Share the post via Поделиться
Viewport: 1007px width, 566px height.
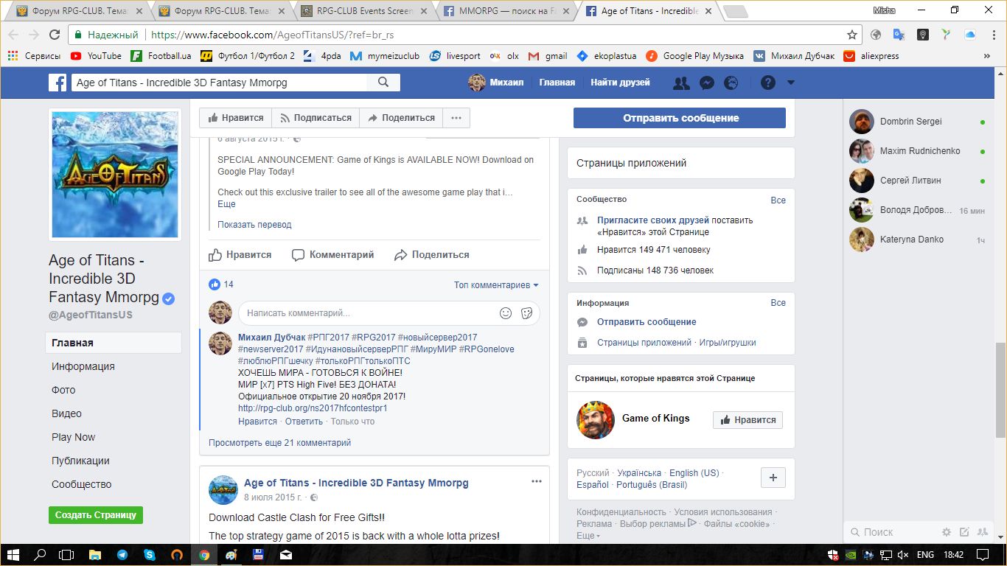click(x=432, y=255)
